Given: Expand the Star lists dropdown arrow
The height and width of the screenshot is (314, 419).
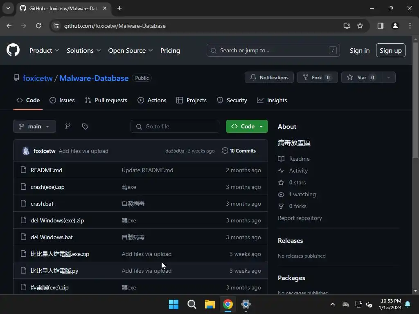Looking at the screenshot, I should [389, 77].
